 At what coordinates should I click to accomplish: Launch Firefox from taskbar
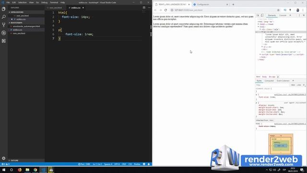[20, 170]
